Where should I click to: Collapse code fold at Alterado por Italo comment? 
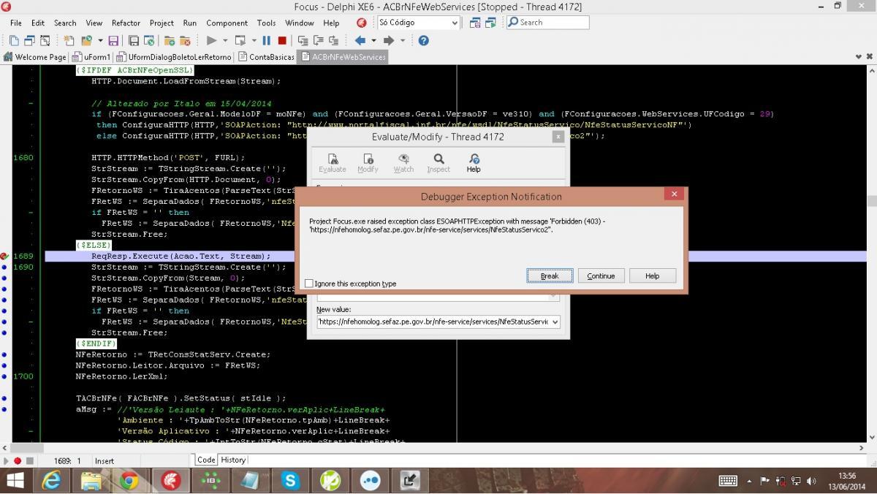pos(31,103)
